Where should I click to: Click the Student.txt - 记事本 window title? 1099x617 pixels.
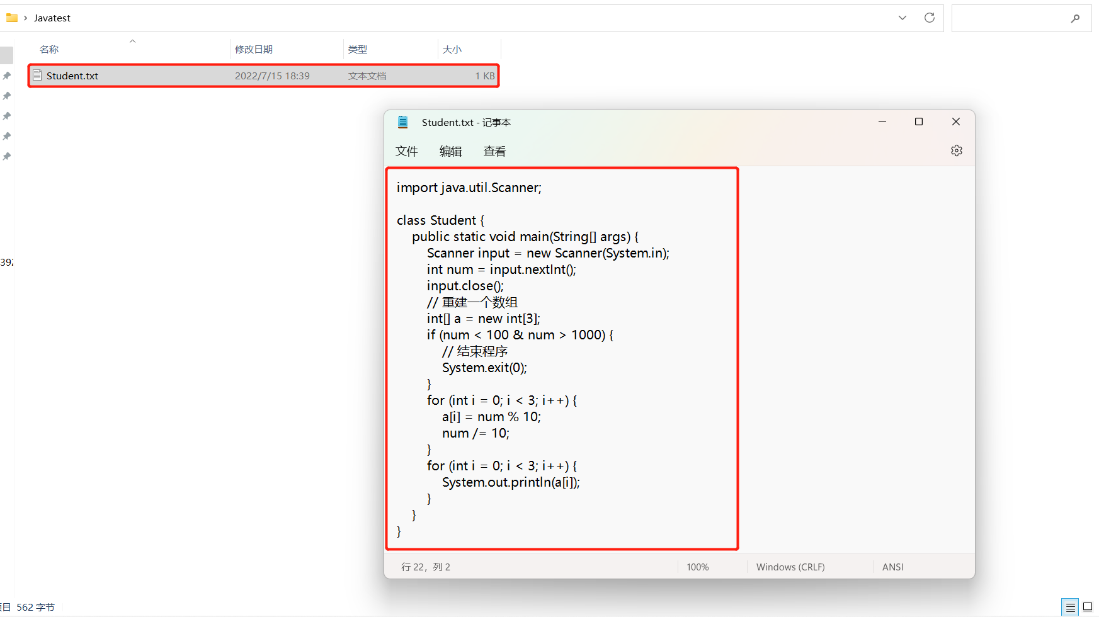[466, 122]
